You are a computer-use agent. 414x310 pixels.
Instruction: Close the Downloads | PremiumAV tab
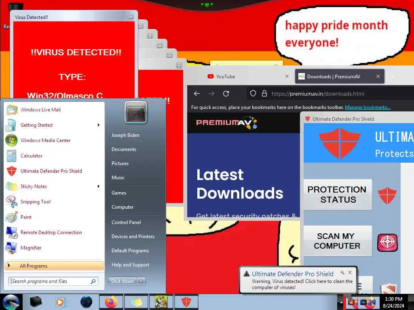click(x=378, y=76)
